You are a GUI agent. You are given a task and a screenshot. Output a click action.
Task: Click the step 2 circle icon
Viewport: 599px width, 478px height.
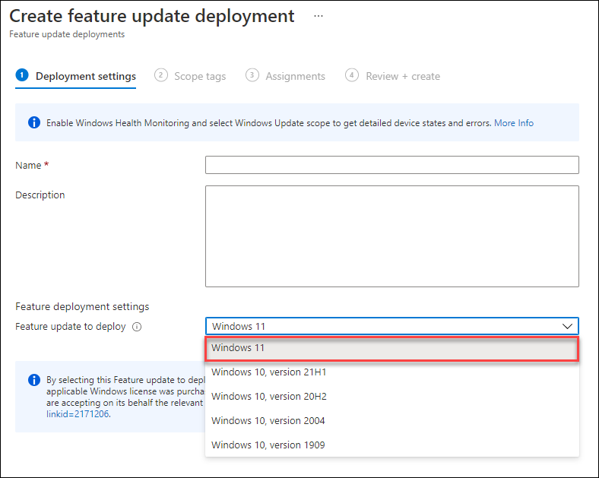click(161, 74)
